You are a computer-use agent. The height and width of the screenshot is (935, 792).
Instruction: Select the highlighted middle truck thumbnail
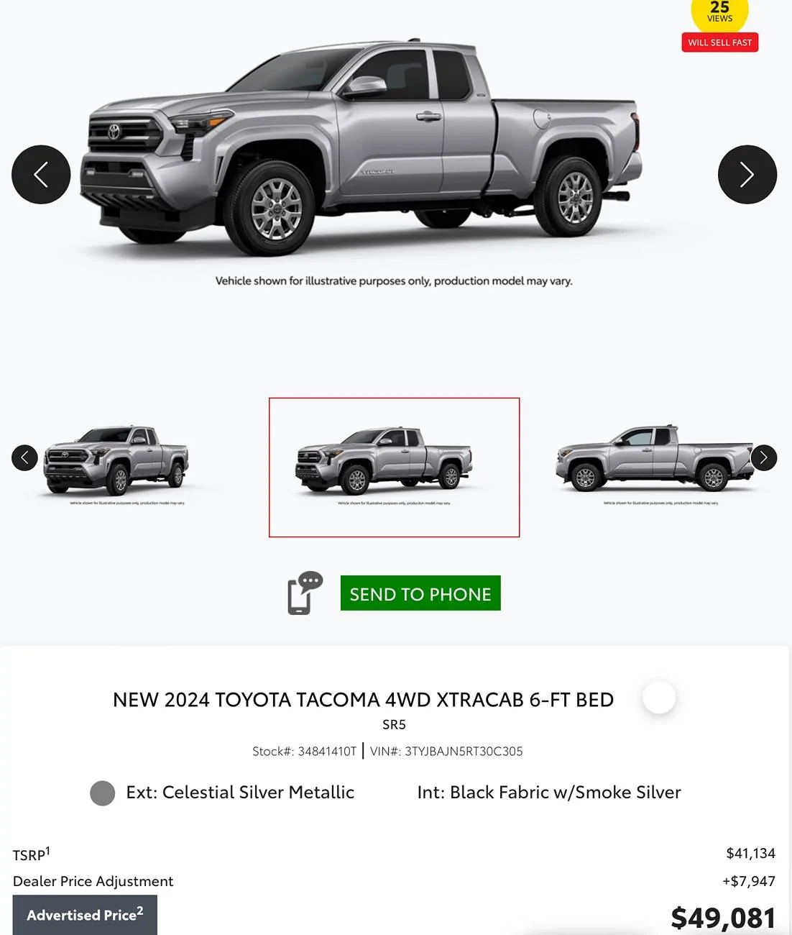[x=394, y=467]
